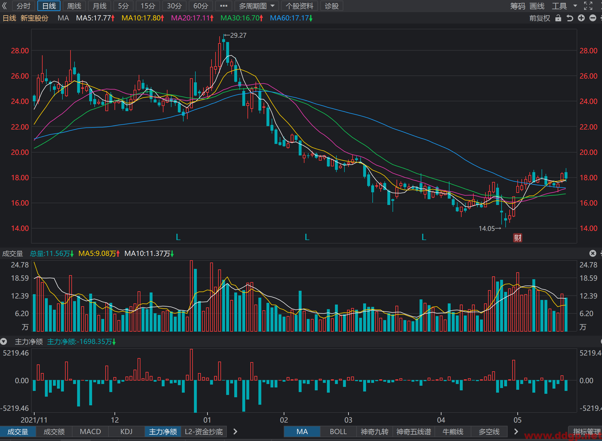Toggle the 前复权 price adjustment mode
Viewport: 602px width, 441px height.
540,18
